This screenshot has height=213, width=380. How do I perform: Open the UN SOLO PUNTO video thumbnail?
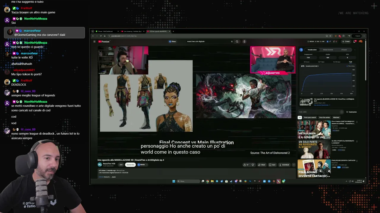314,149
